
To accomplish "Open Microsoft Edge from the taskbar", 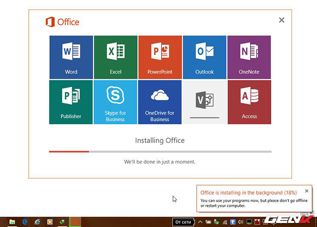I will [25, 222].
